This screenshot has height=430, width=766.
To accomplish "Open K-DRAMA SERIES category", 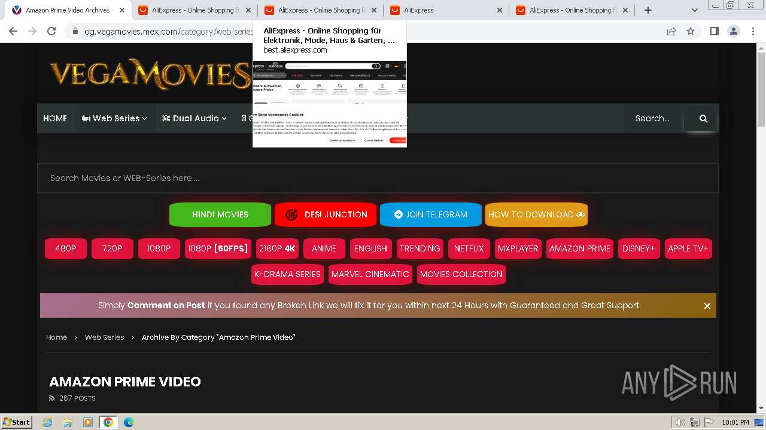I will tap(288, 274).
